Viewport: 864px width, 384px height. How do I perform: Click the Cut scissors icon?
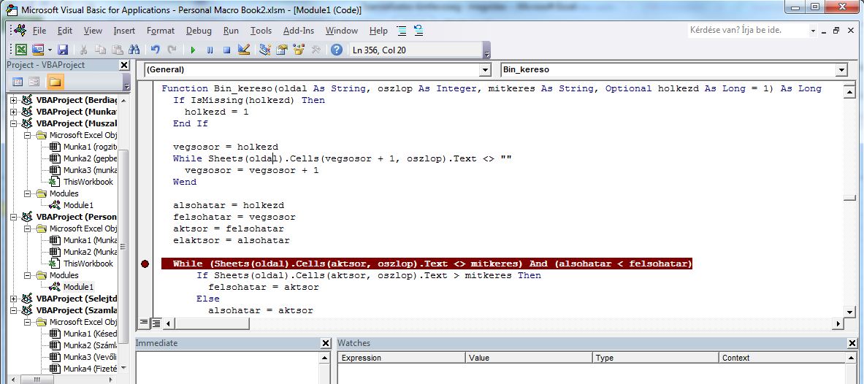83,50
